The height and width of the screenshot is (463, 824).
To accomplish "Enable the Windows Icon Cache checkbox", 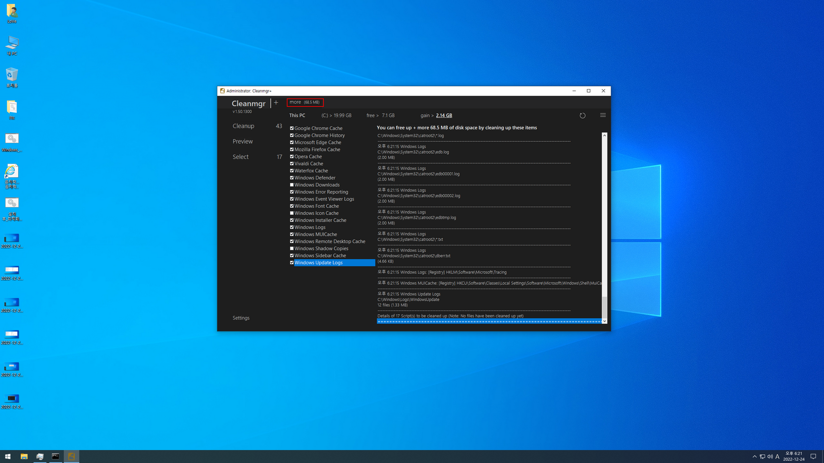I will point(292,213).
